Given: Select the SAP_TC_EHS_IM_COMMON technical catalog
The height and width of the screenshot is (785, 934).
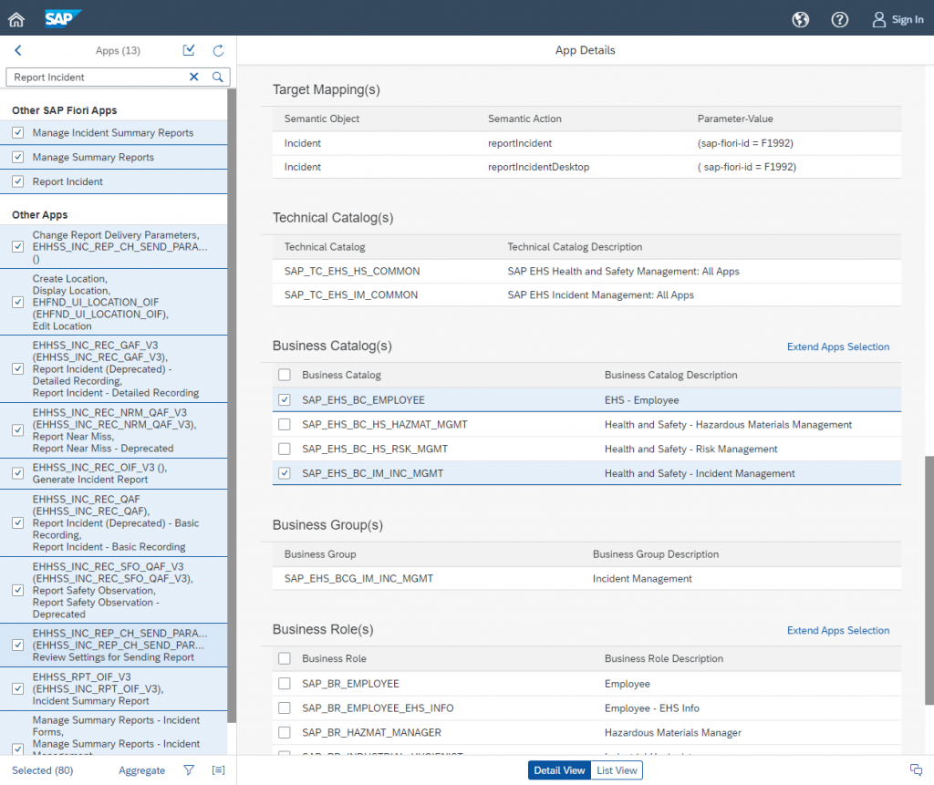Looking at the screenshot, I should click(351, 294).
